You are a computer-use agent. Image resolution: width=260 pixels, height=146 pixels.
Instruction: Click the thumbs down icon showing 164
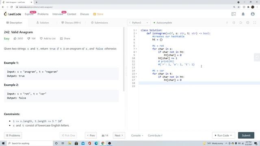pos(29,39)
